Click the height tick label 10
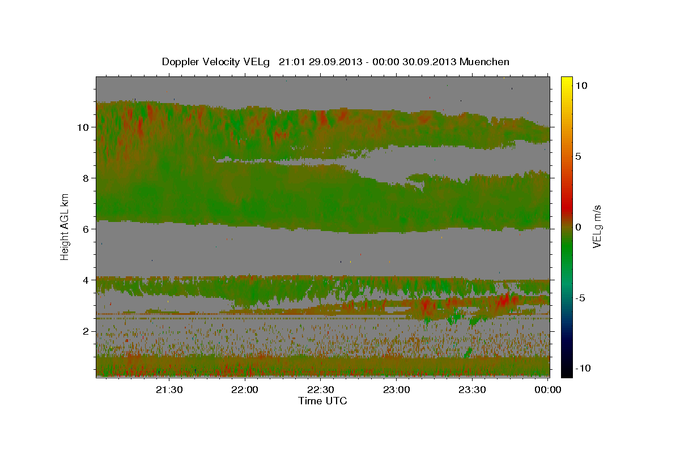 pyautogui.click(x=83, y=127)
